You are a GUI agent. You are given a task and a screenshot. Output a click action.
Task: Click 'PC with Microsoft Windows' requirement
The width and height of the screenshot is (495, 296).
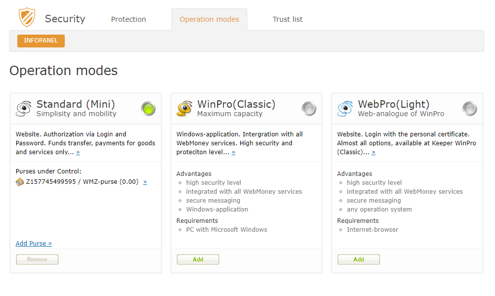point(226,230)
